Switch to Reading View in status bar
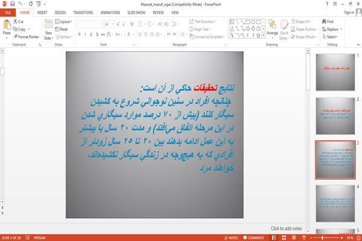 (294, 238)
